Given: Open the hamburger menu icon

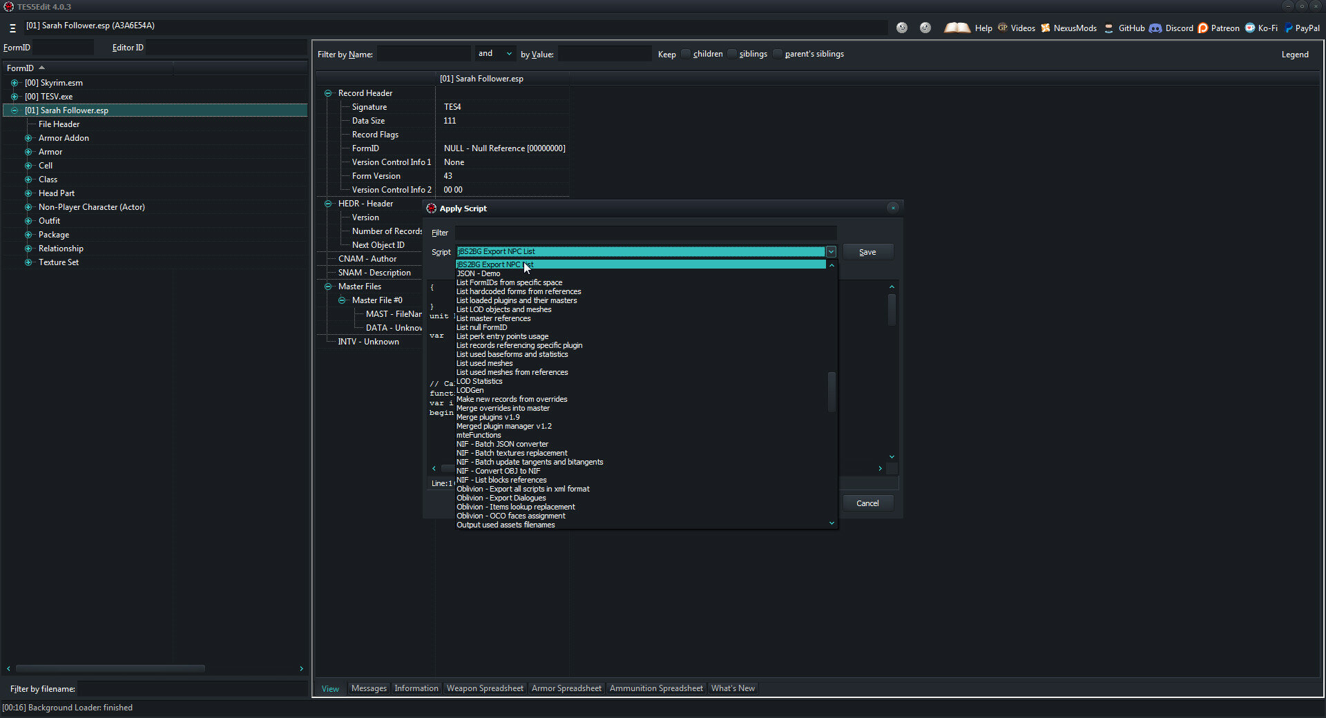Looking at the screenshot, I should pos(12,28).
